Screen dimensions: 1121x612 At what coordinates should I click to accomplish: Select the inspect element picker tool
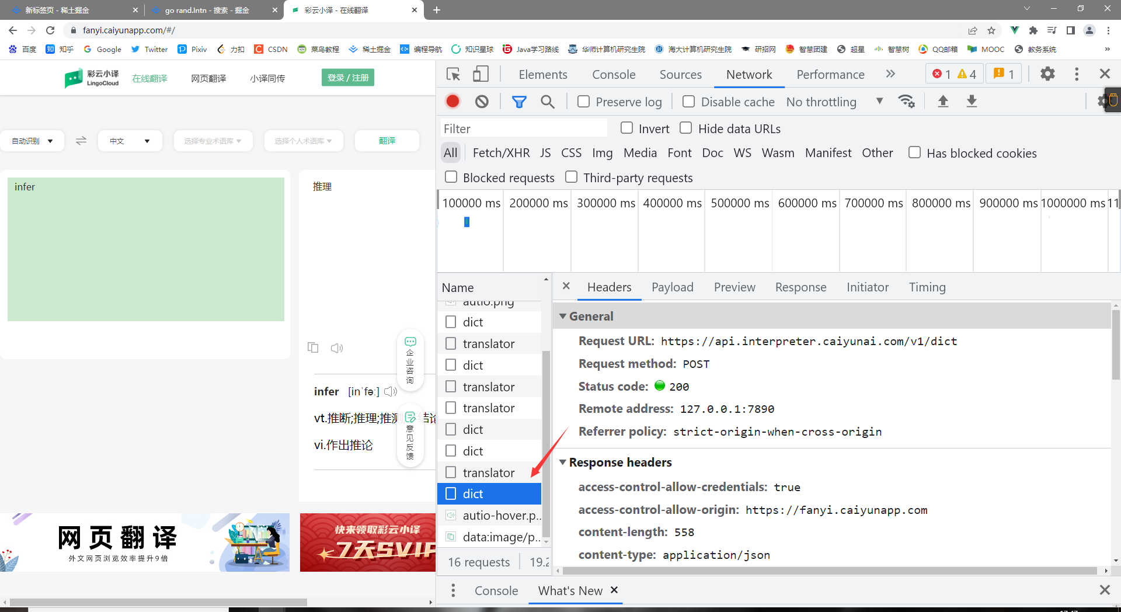453,74
